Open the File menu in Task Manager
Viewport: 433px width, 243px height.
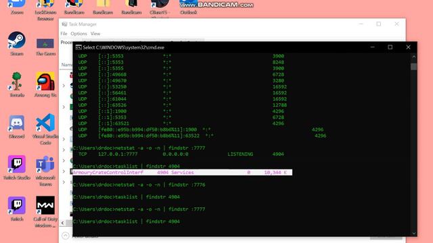coord(64,34)
